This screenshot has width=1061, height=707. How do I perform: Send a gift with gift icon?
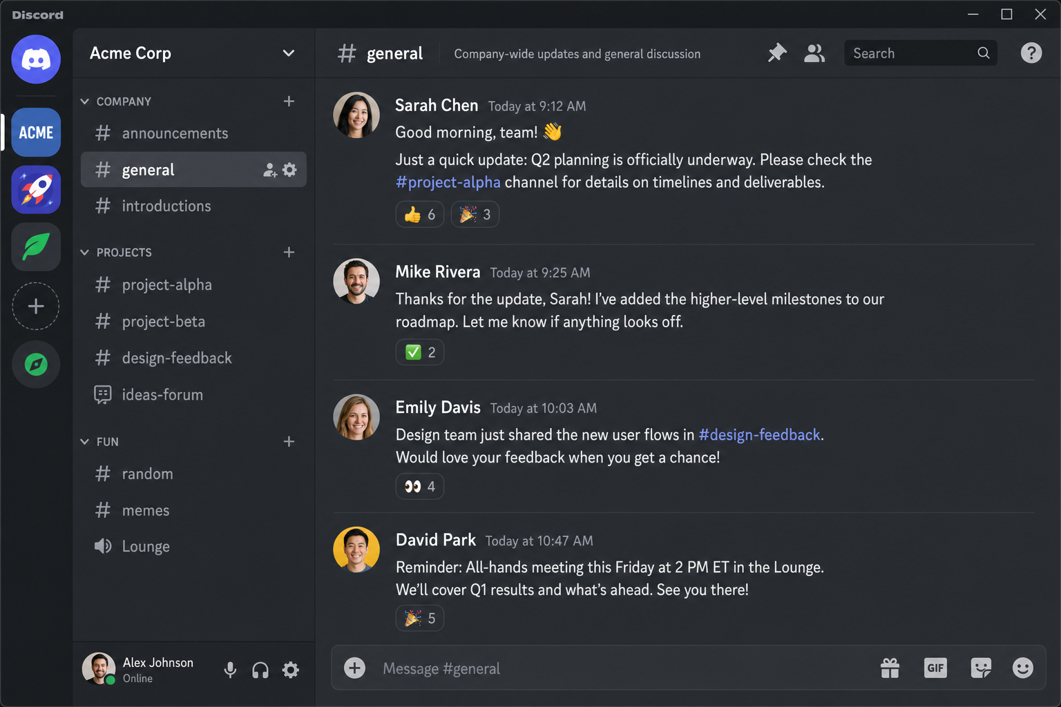(x=890, y=668)
